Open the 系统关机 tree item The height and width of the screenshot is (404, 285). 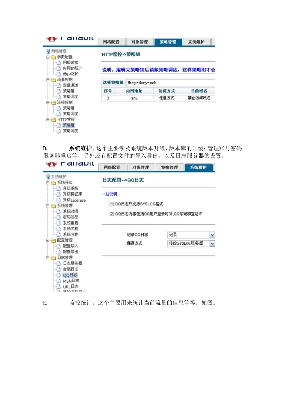pos(70,229)
